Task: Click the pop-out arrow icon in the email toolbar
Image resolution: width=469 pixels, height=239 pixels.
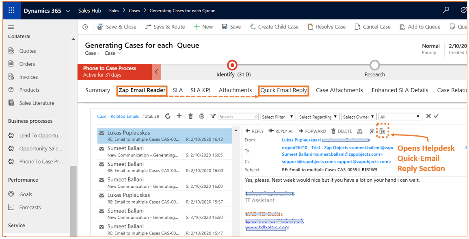Action: 372,131
